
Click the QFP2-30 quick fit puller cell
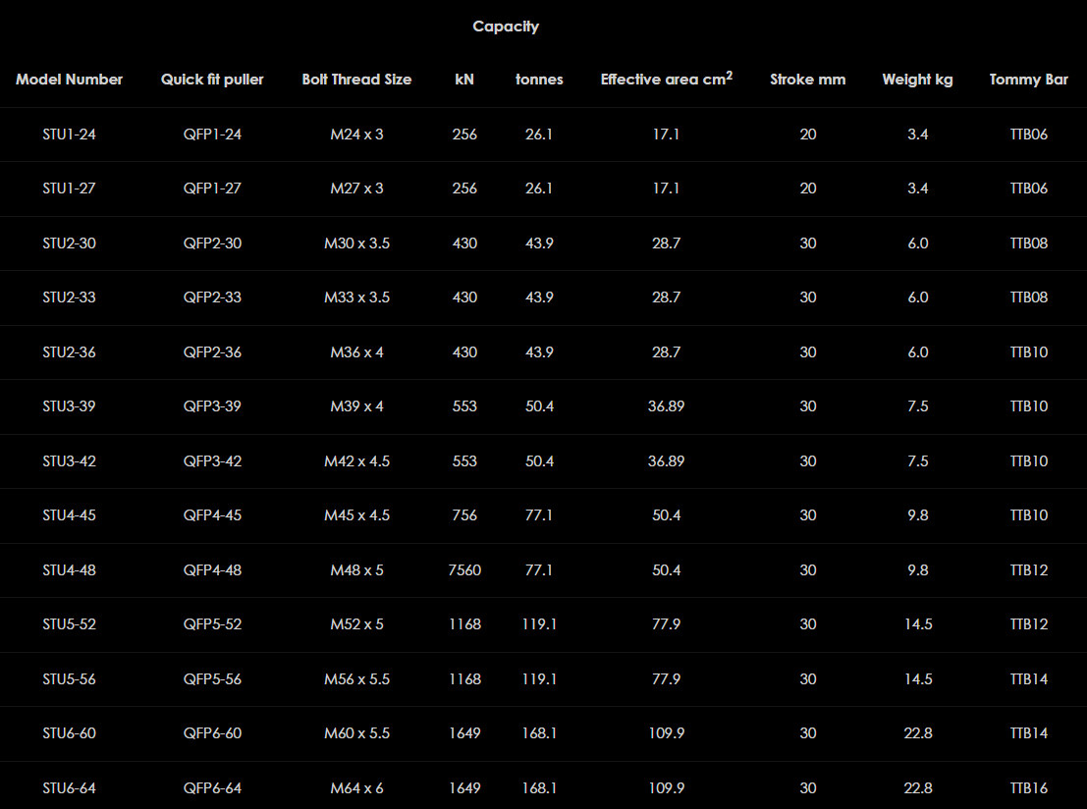pyautogui.click(x=212, y=243)
